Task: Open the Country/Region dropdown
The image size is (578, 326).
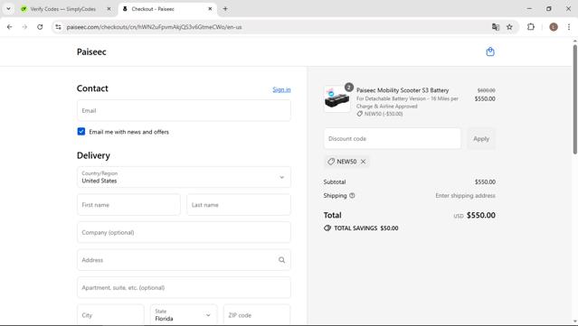Action: 184,177
